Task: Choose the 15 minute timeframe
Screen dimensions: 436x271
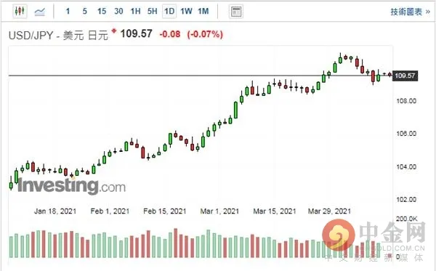Action: point(102,12)
